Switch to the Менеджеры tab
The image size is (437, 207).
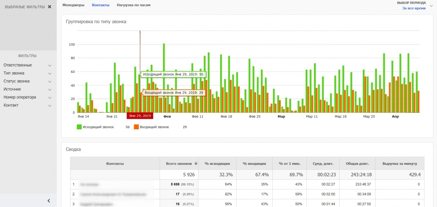click(x=73, y=5)
